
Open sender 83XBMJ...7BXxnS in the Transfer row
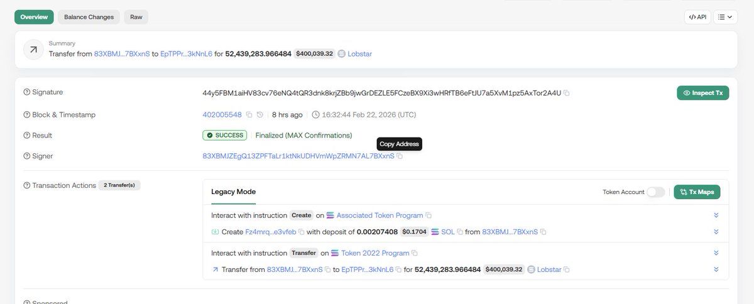(295, 269)
